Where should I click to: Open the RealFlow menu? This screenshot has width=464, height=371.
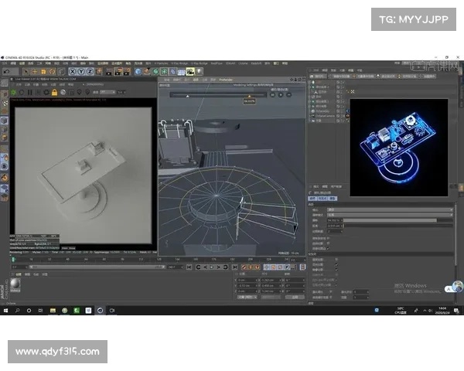tap(217, 63)
